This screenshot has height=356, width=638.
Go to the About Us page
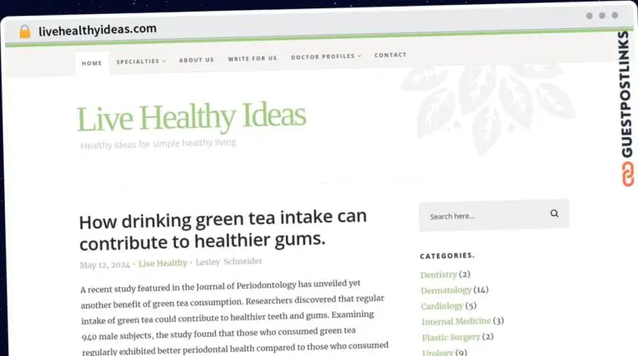(196, 60)
